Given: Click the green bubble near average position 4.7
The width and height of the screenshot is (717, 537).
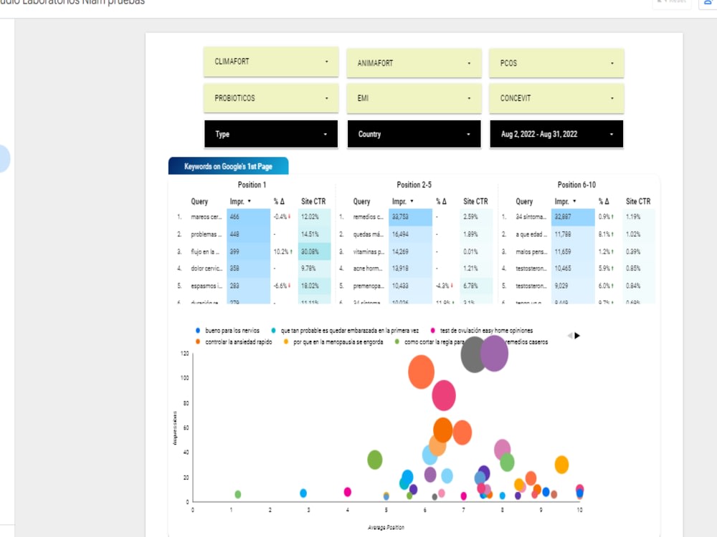Looking at the screenshot, I should point(374,460).
